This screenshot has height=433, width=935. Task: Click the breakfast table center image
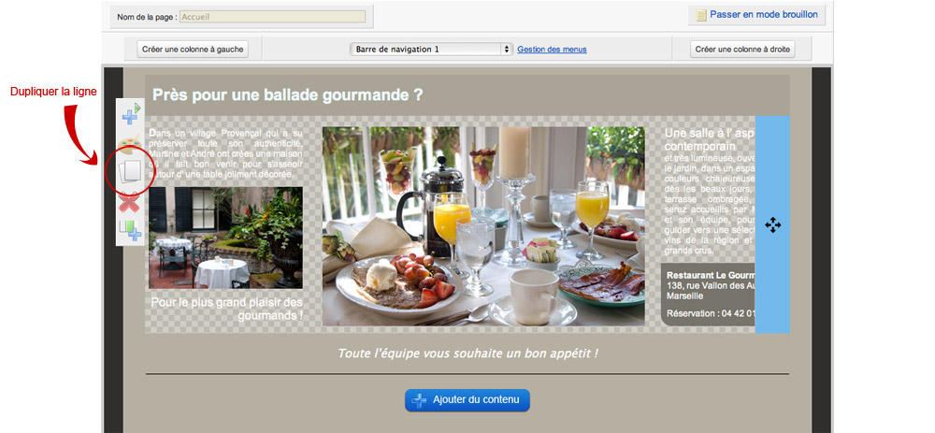pos(483,226)
